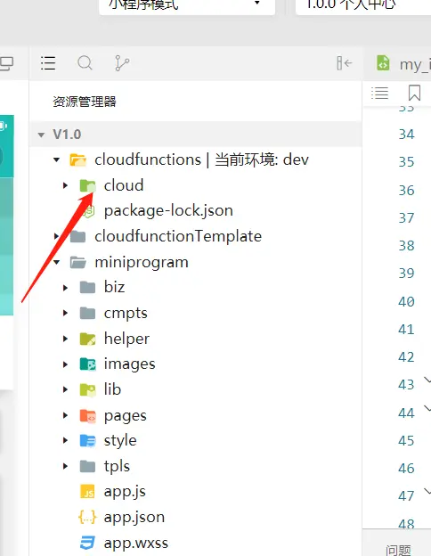Image resolution: width=431 pixels, height=556 pixels.
Task: Open the source control branch icon
Action: tap(122, 63)
